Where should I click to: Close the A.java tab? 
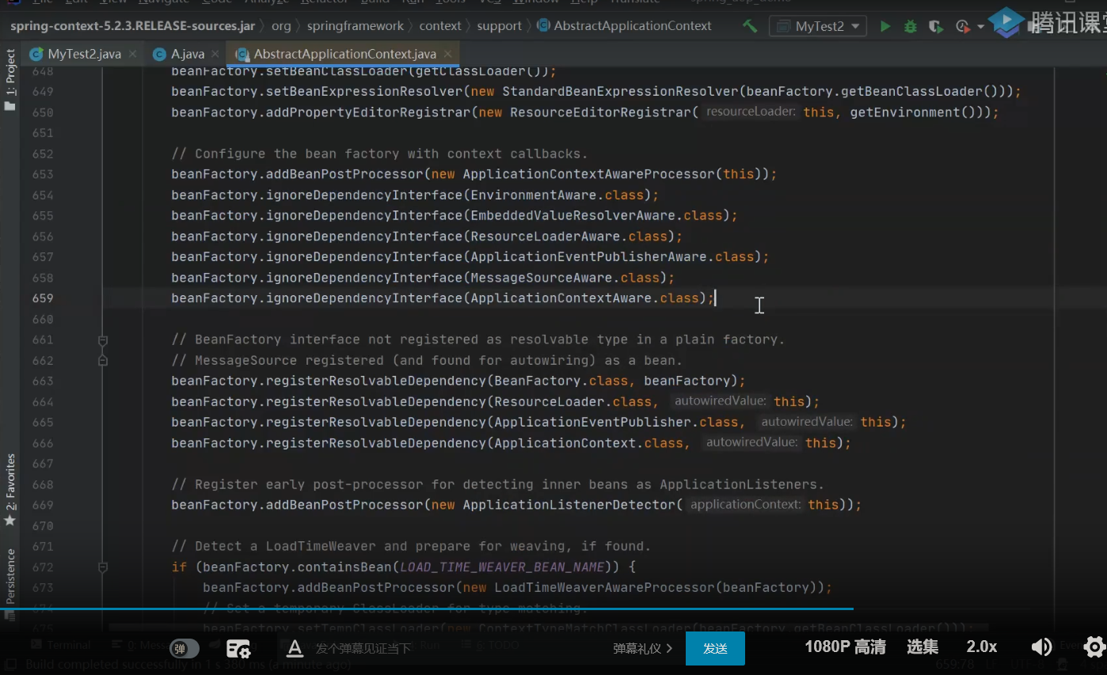coord(217,54)
